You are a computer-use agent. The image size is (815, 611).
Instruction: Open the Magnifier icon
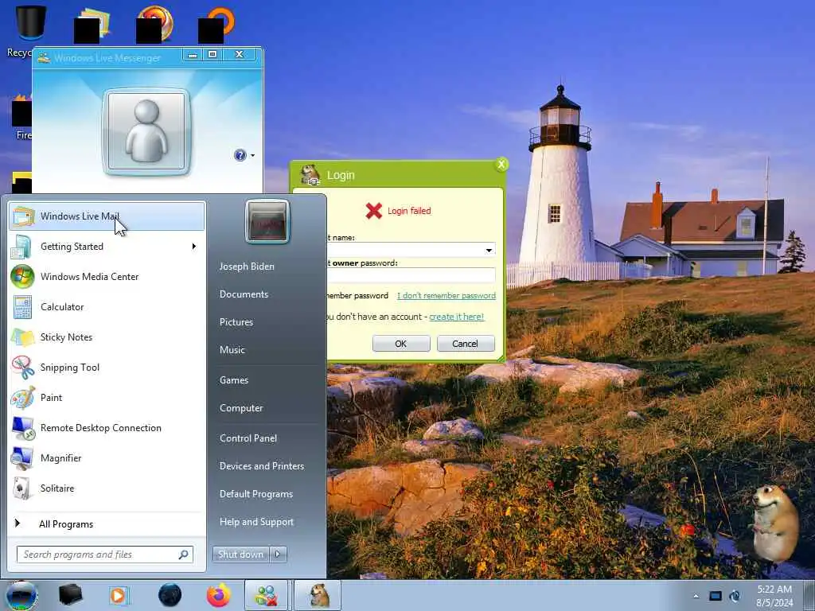22,457
